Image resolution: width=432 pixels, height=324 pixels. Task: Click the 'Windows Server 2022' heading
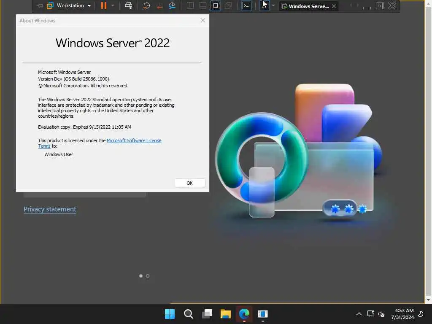(x=112, y=43)
